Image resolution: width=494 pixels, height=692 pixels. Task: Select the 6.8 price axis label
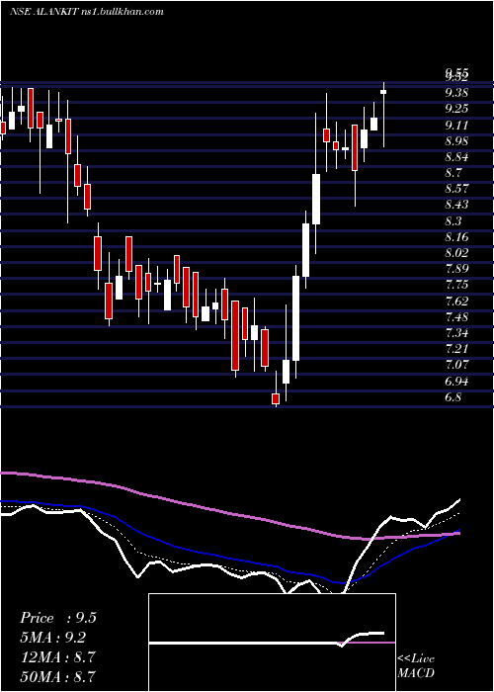coord(453,397)
